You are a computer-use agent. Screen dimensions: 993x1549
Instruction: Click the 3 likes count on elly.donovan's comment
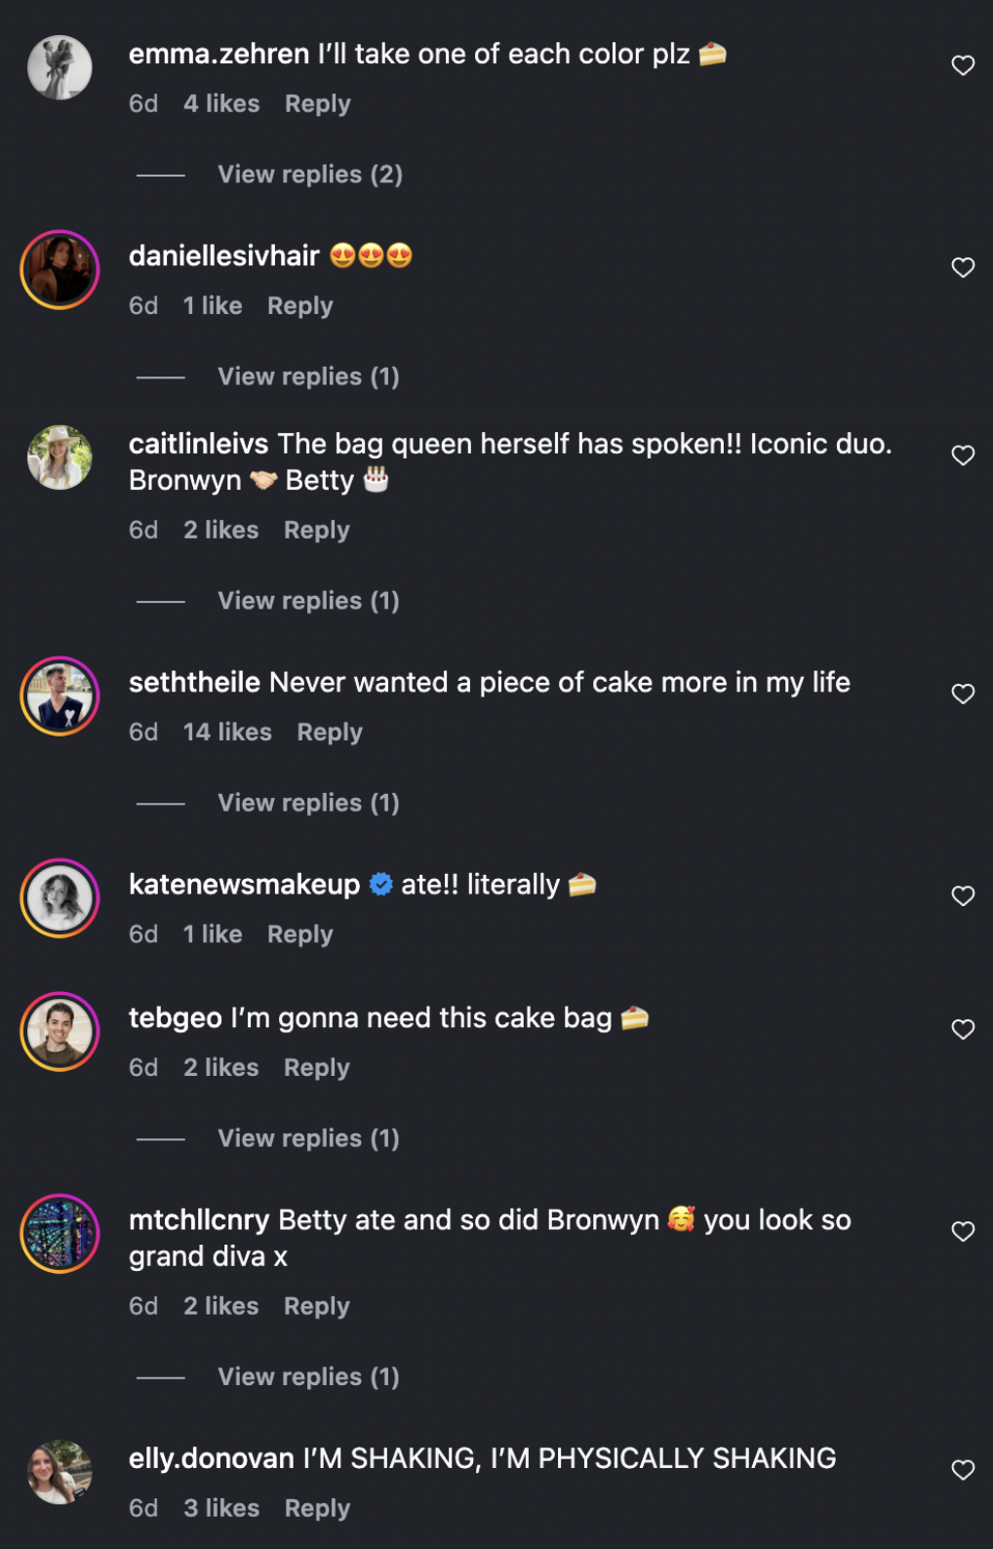221,1508
